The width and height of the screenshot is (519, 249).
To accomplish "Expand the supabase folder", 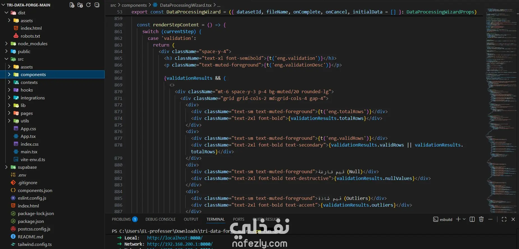I will [x=6, y=167].
